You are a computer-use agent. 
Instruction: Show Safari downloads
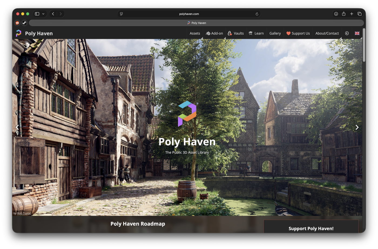(336, 14)
